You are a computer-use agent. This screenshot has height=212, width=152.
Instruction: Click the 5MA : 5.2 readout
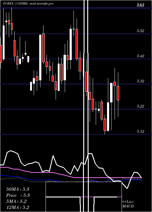tap(16, 201)
